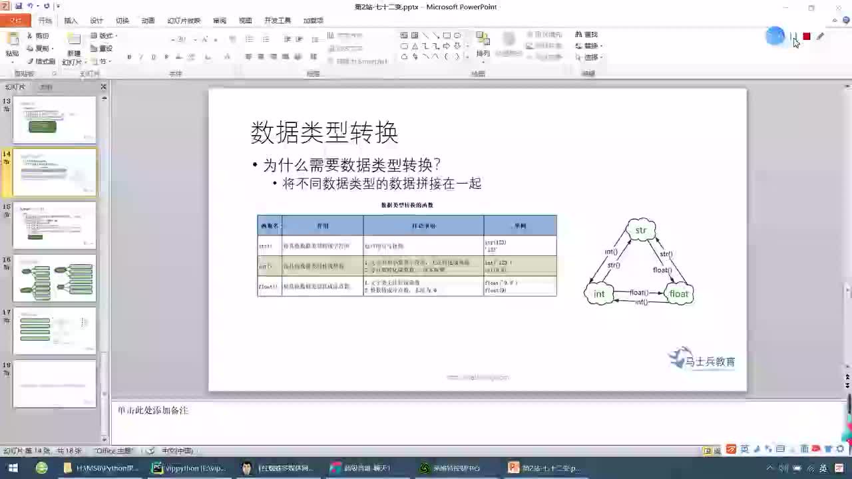The width and height of the screenshot is (852, 479).
Task: Toggle text shadow in the font group
Action: (166, 57)
